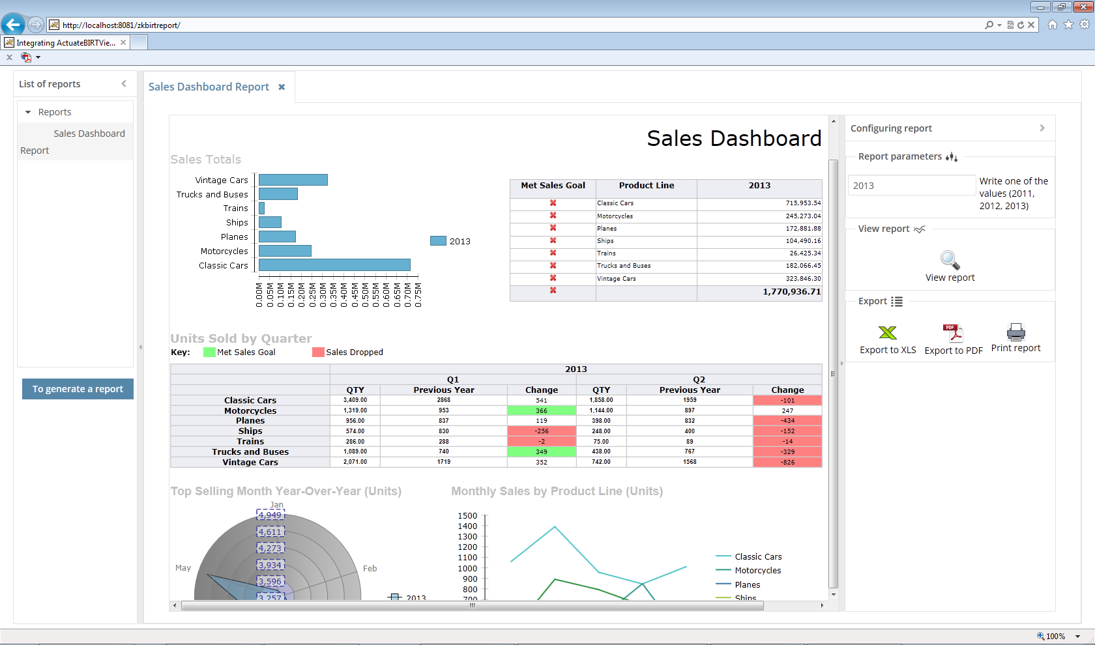
Task: Click the year parameter input field
Action: (911, 186)
